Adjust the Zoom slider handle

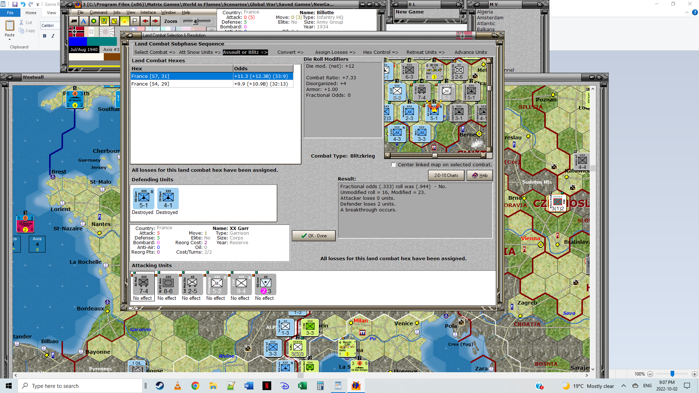[x=195, y=21]
